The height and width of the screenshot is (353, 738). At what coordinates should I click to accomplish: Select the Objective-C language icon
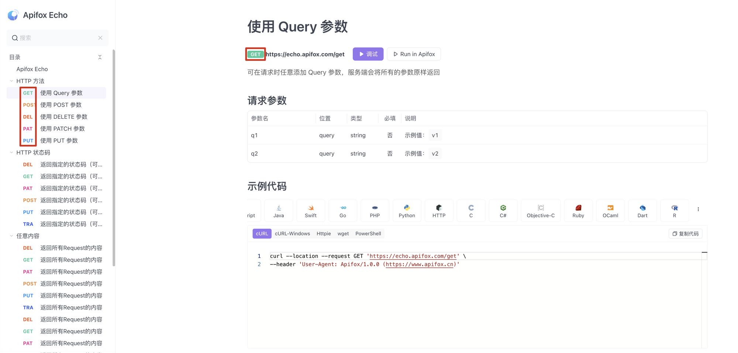pos(541,208)
